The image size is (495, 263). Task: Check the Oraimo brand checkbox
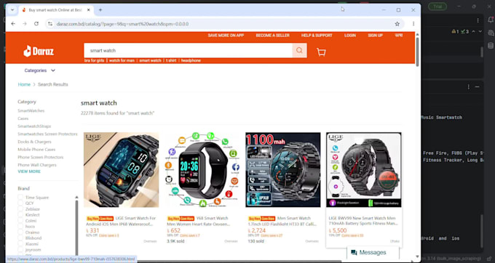tap(20, 232)
